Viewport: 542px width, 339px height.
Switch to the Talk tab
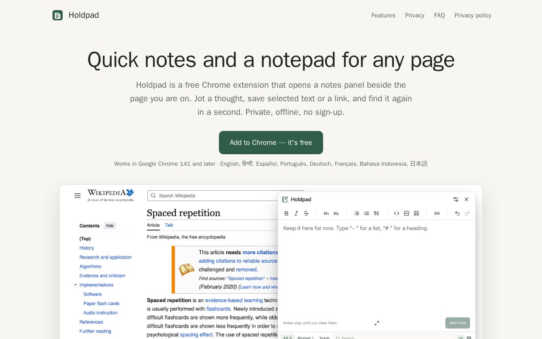169,225
